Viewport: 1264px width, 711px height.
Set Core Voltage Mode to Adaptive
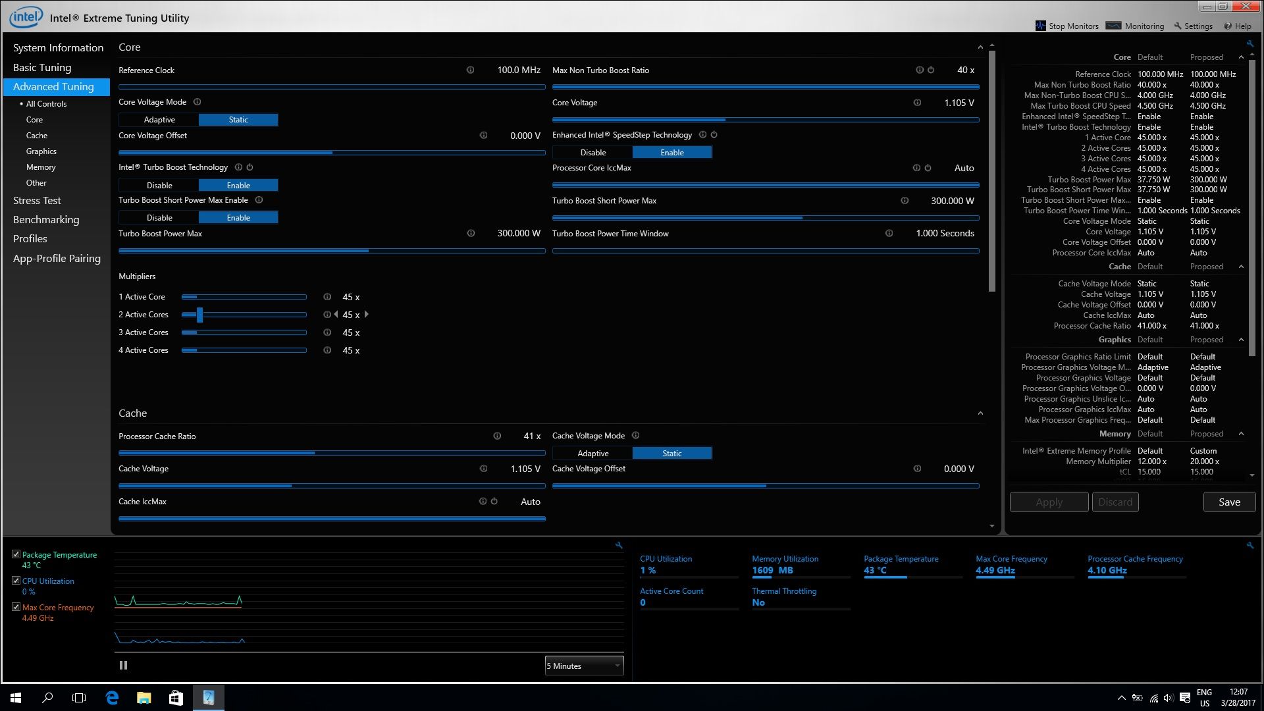coord(159,120)
